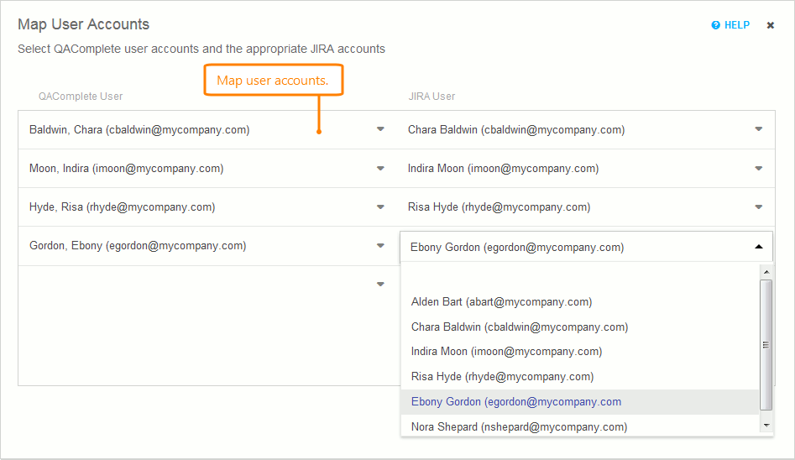The height and width of the screenshot is (460, 795).
Task: Select Risa Hyde in the dropdown list
Action: [x=502, y=377]
